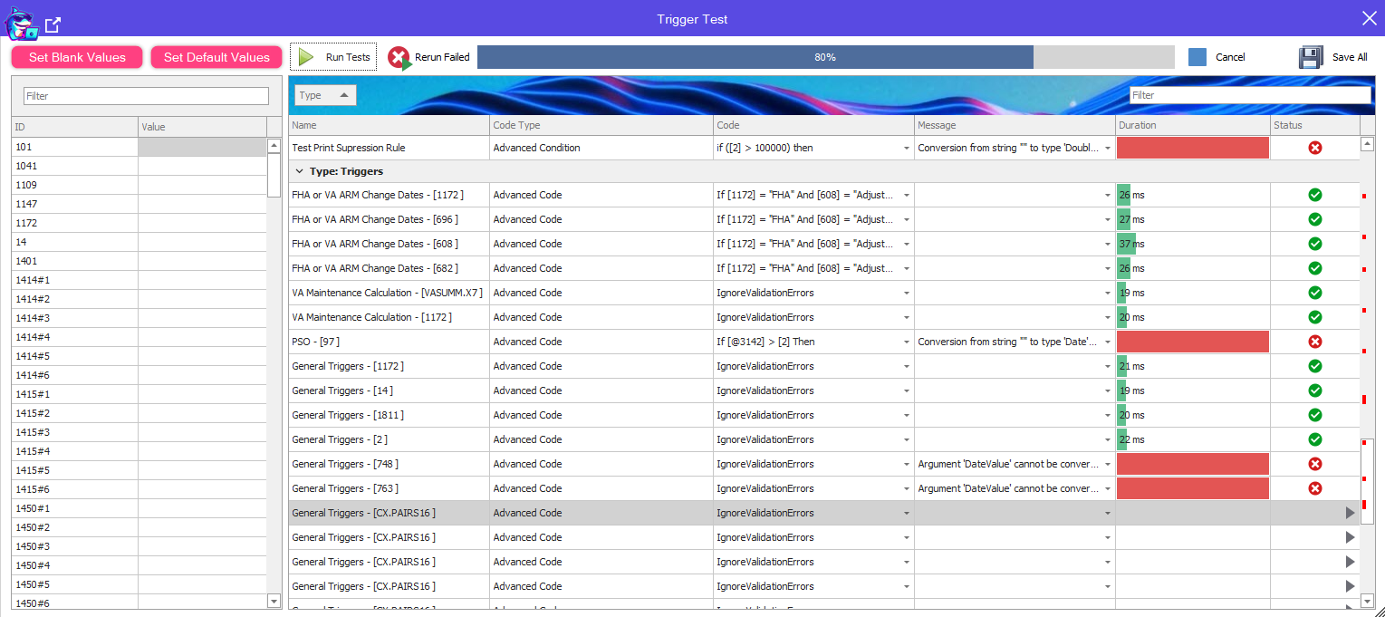The image size is (1385, 617).
Task: Click failed status icon for Test Print Supression Rule
Action: point(1315,148)
